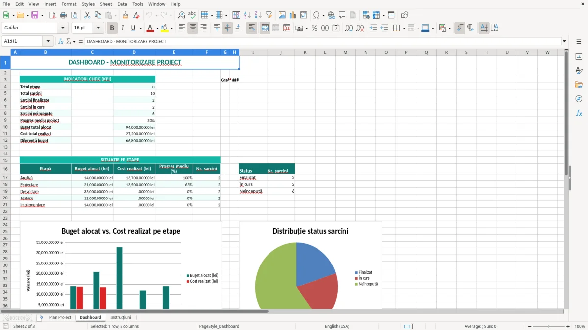This screenshot has height=330, width=588.
Task: Click English (USA) language in status bar
Action: tap(337, 326)
